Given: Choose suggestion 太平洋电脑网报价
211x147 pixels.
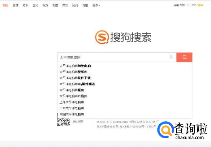Looking at the screenshot, I should coord(125,90).
